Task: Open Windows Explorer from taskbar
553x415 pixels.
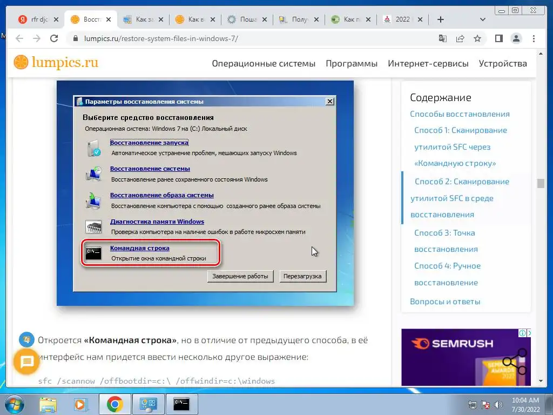Action: [x=48, y=404]
